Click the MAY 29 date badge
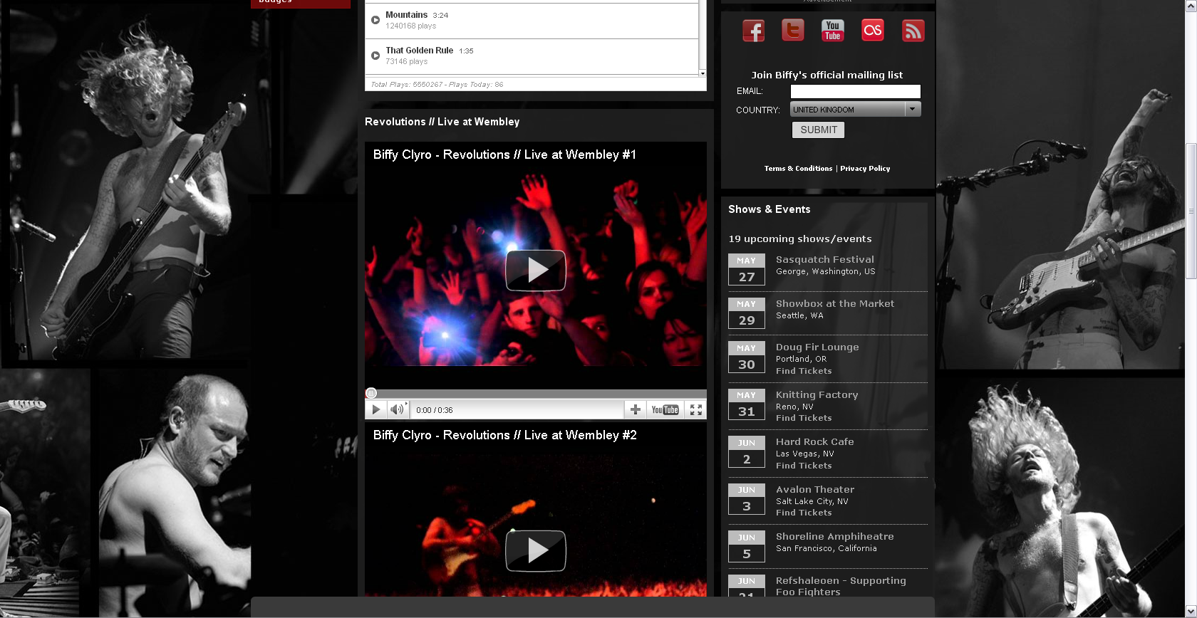 747,313
